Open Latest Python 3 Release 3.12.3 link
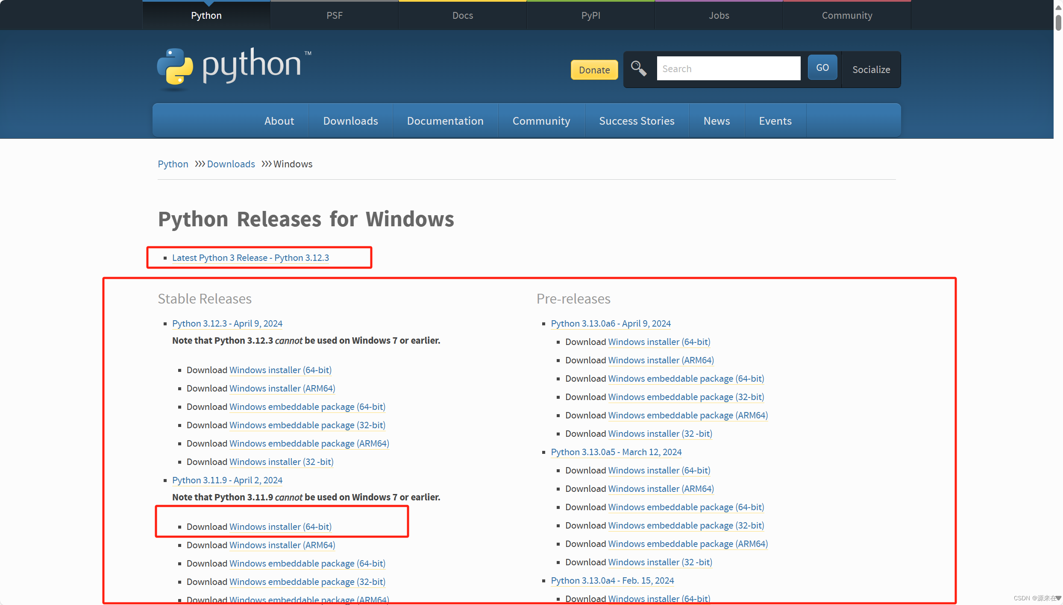 click(250, 258)
